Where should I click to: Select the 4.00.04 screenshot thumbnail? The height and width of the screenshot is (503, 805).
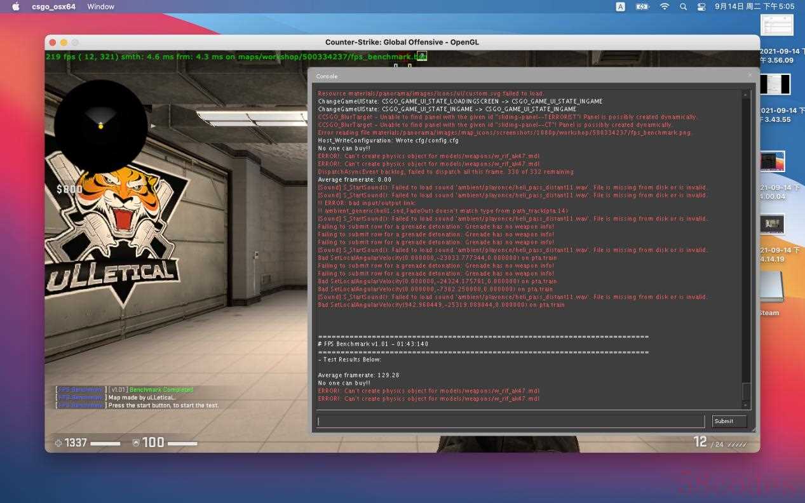click(x=773, y=161)
